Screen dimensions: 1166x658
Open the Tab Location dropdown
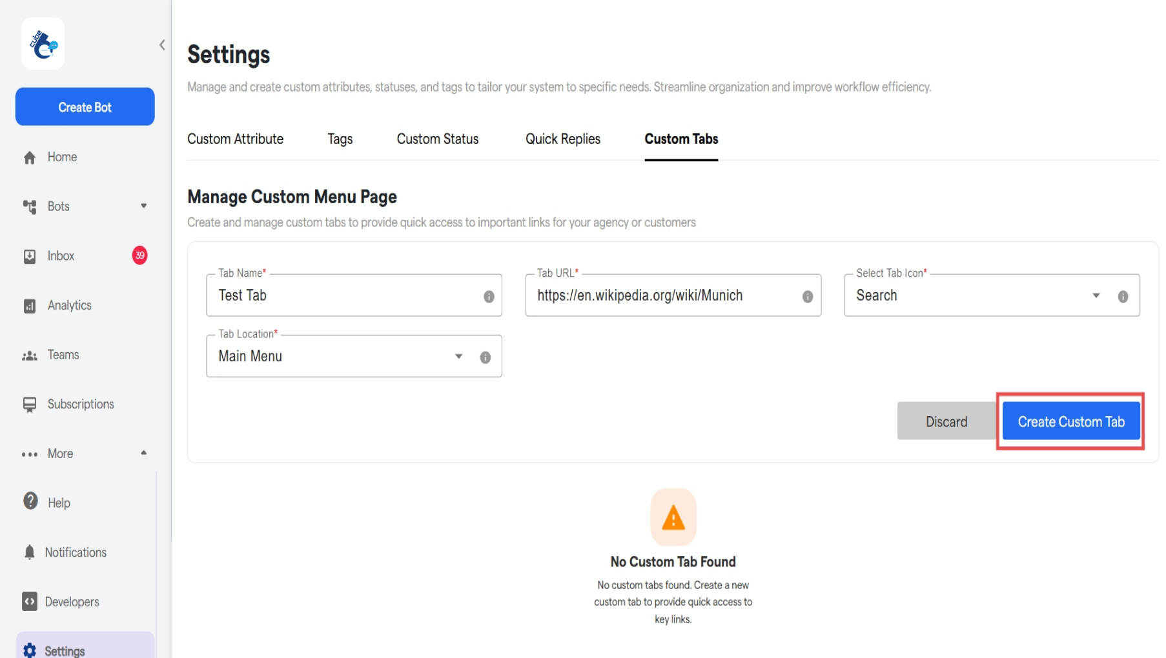pyautogui.click(x=459, y=356)
